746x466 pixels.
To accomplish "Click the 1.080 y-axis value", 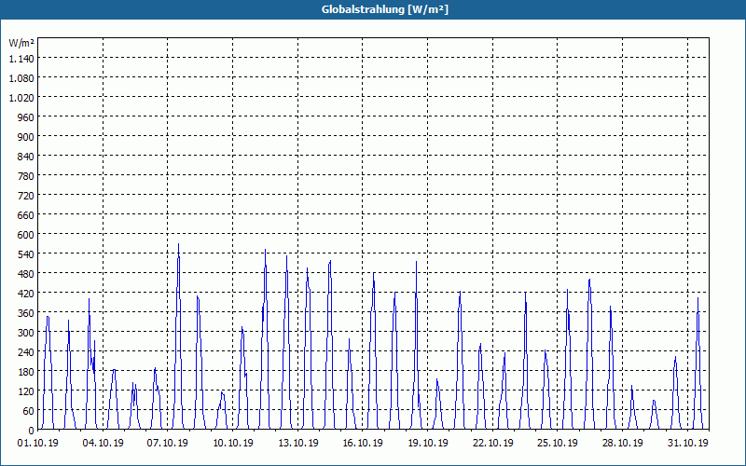I will click(21, 77).
